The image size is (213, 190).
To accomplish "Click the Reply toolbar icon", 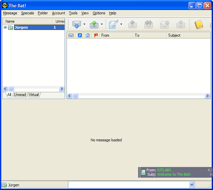I will pos(132,24).
